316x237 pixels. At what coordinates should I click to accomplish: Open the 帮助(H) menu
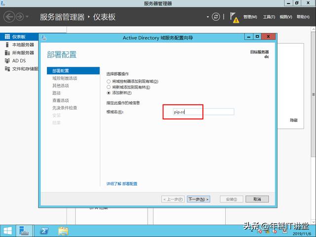303,17
